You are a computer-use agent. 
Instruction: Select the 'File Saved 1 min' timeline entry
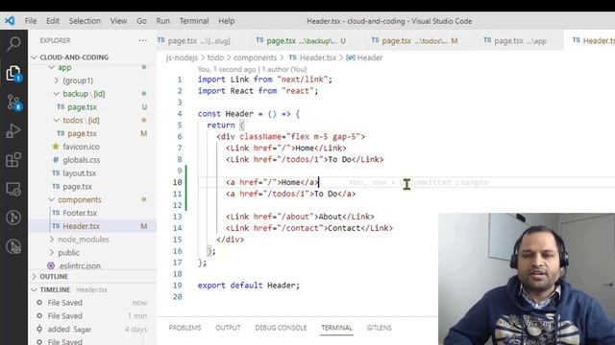tap(92, 316)
